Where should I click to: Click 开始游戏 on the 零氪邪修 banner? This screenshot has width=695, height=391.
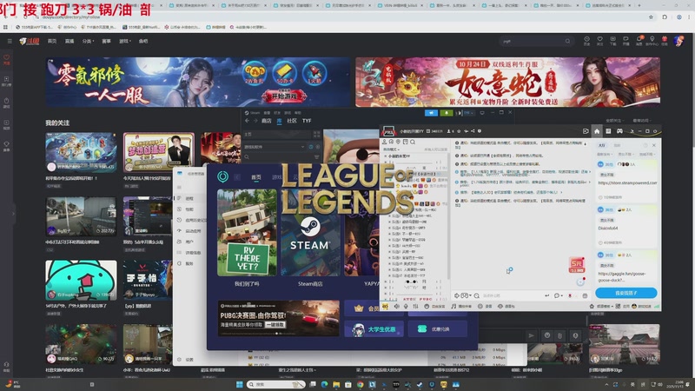pyautogui.click(x=284, y=96)
